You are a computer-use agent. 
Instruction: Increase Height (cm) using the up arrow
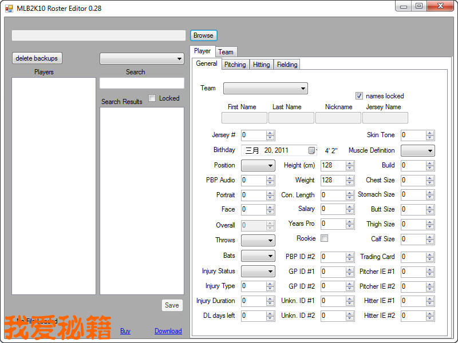click(350, 163)
